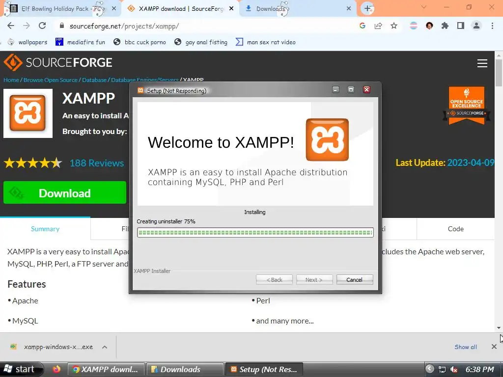Click the SourceForge logo
This screenshot has height=377, width=503.
pyautogui.click(x=58, y=62)
